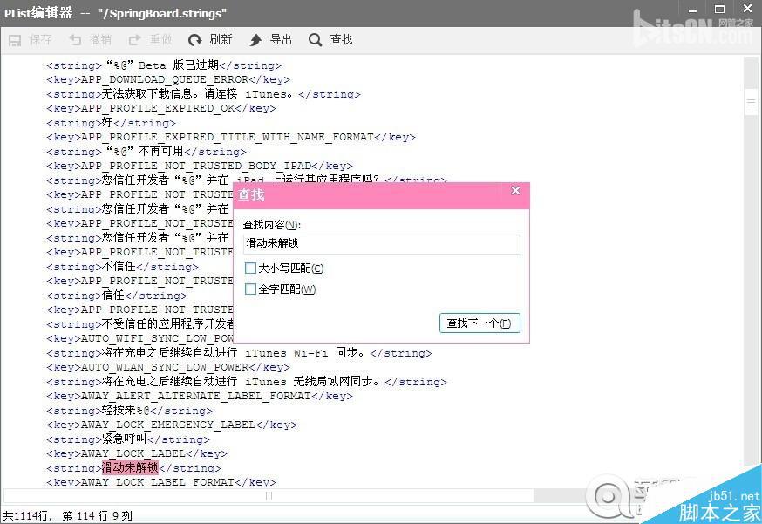Click the 轻按来%@ string line
Image resolution: width=762 pixels, height=524 pixels.
click(129, 411)
